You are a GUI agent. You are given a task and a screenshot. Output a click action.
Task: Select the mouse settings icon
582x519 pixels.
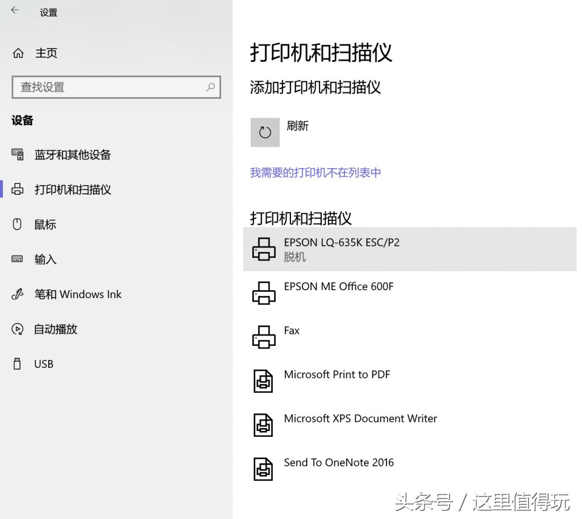[18, 224]
